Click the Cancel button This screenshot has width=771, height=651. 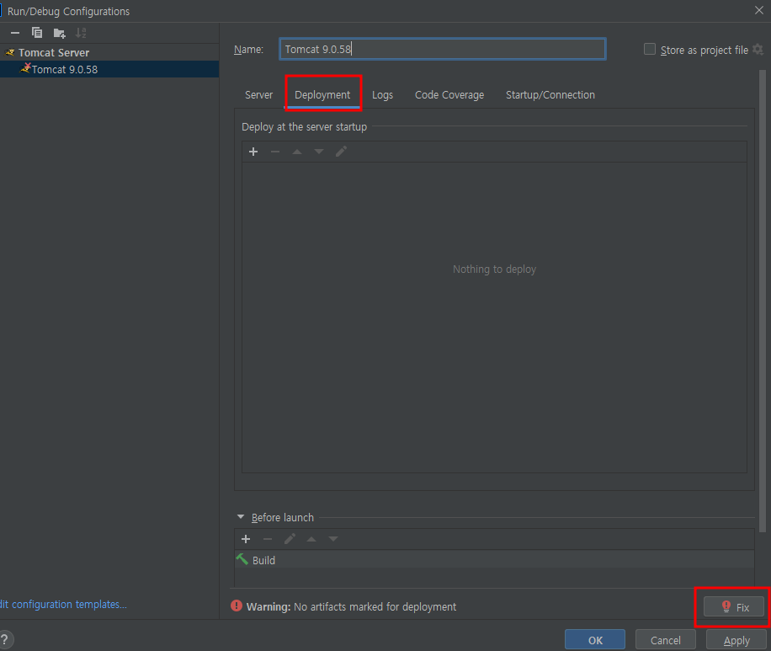pyautogui.click(x=665, y=640)
